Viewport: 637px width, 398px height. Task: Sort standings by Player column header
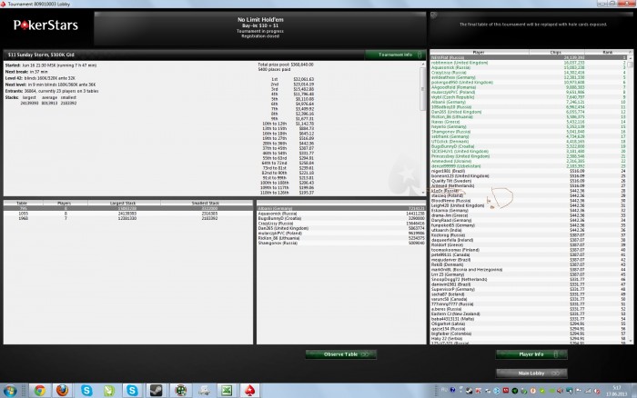480,53
